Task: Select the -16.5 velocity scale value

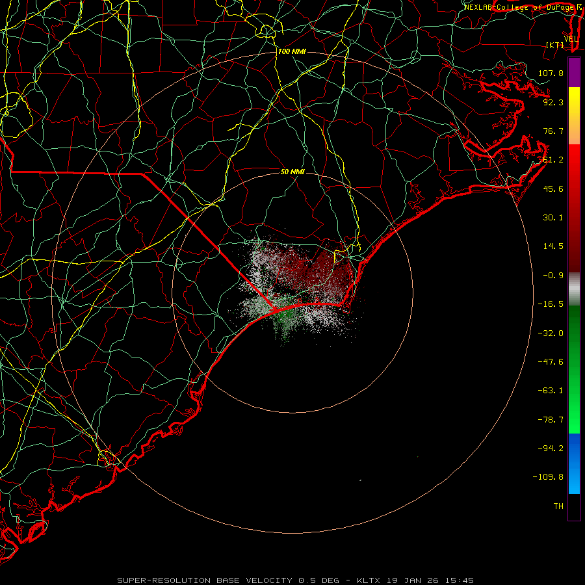Action: (551, 304)
